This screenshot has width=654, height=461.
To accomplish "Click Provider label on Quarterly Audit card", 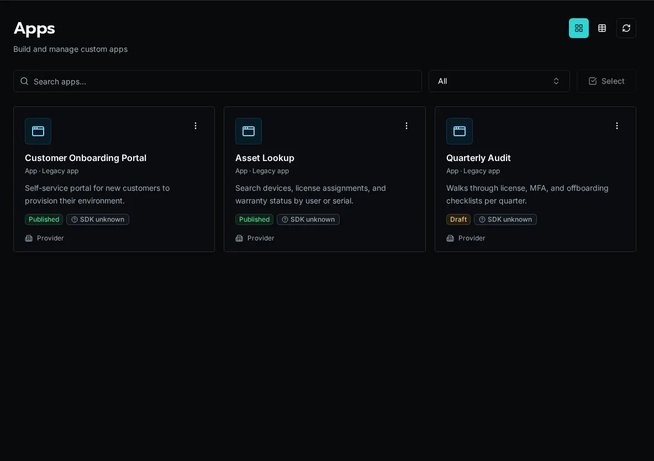I will [472, 238].
